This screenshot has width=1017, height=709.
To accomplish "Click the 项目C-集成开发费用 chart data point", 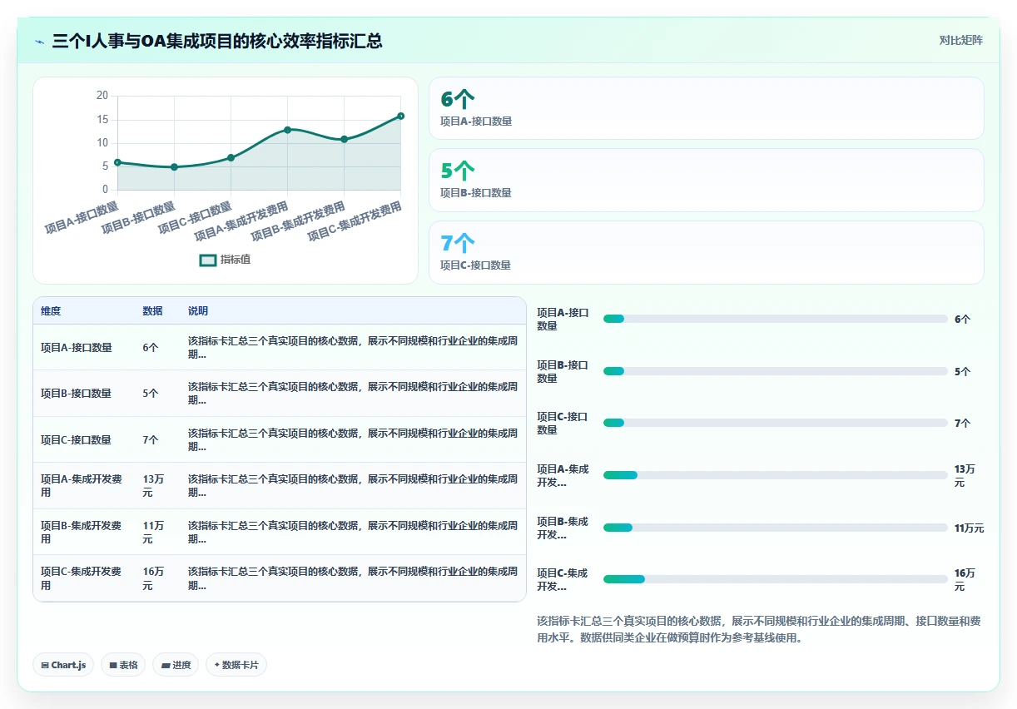I will coord(400,116).
